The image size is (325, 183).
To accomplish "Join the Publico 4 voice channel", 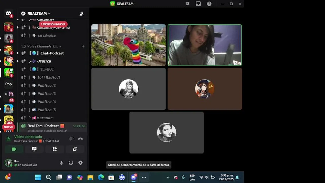I will (53, 102).
